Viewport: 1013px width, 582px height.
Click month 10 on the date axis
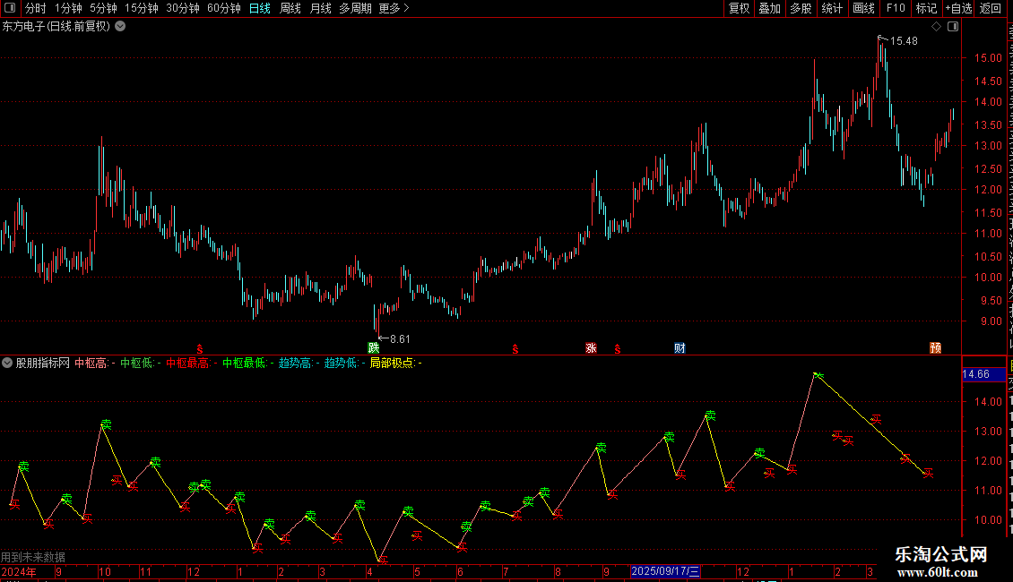(105, 571)
